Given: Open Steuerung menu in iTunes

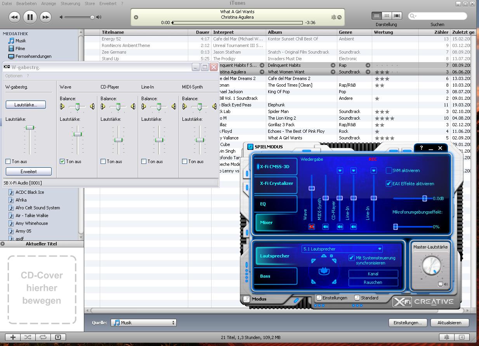Looking at the screenshot, I should pyautogui.click(x=70, y=3).
